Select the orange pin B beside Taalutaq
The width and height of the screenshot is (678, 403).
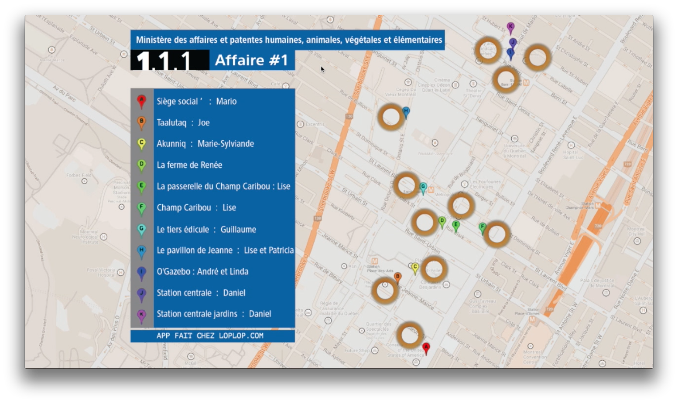coord(141,122)
